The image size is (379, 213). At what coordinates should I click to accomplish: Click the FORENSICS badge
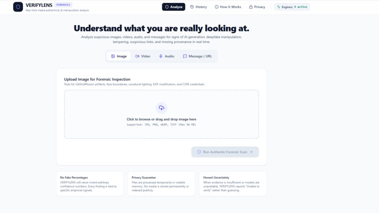[x=63, y=5]
